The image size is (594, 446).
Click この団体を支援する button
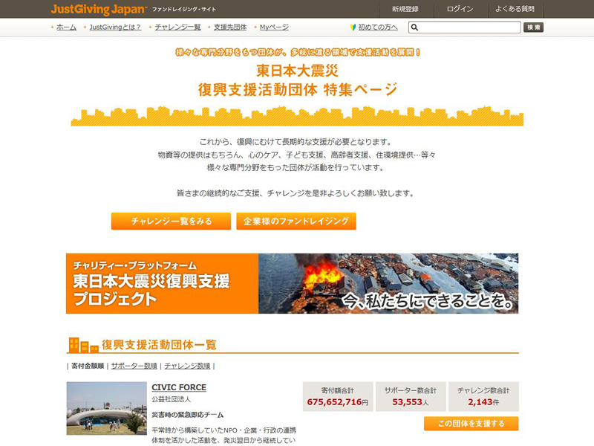(x=471, y=424)
